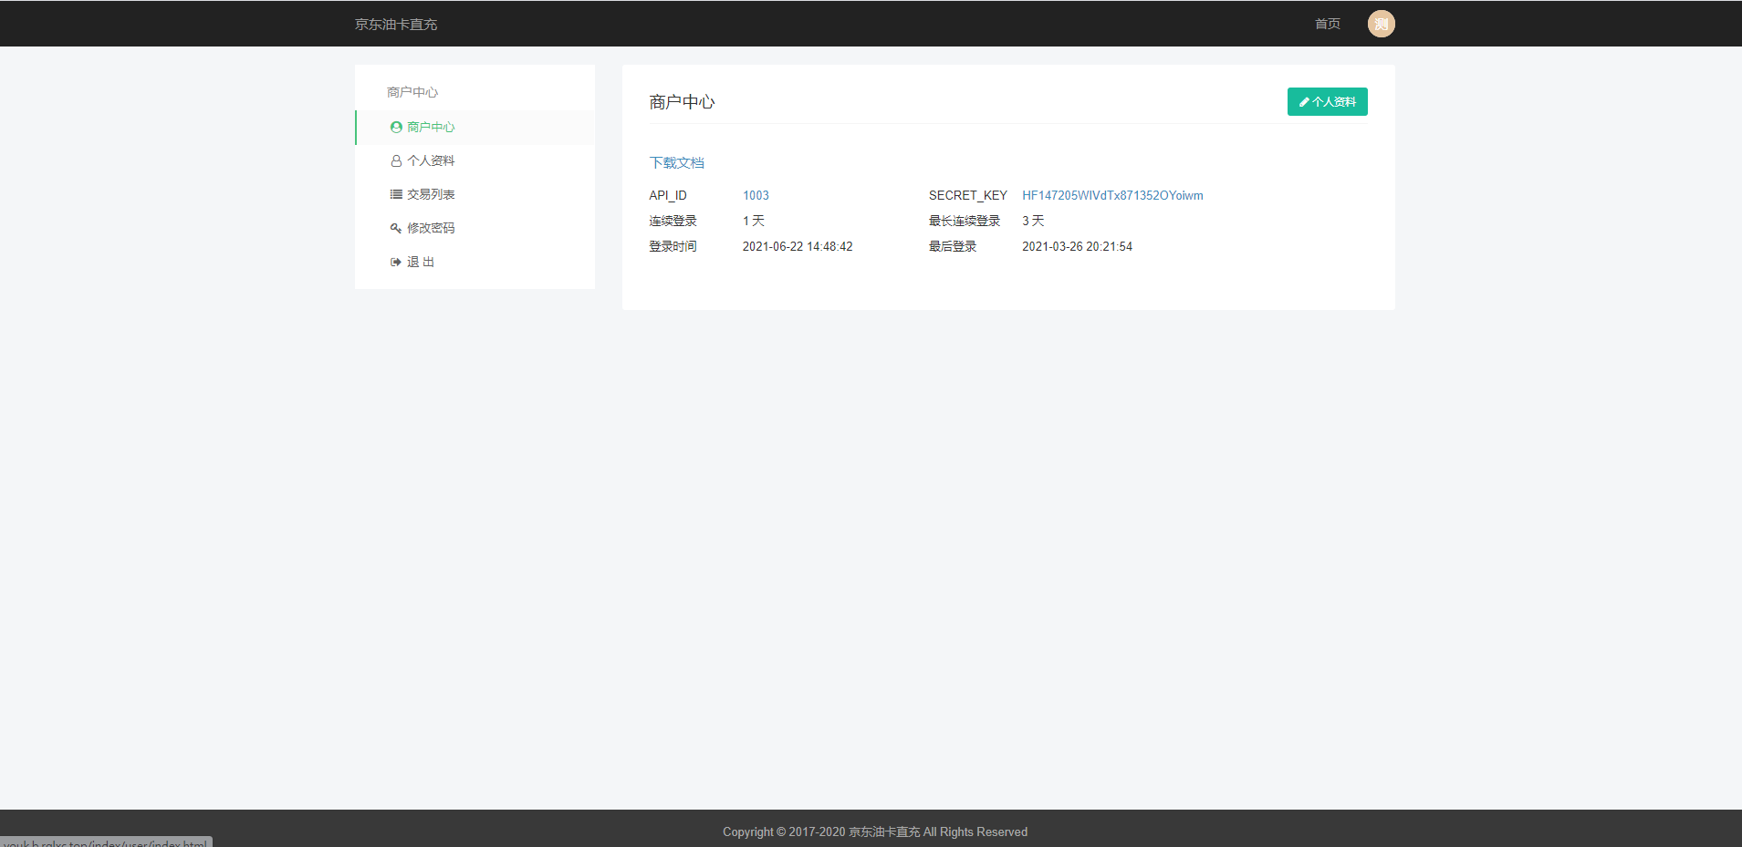
Task: Go to 首页 in the top navigation
Action: tap(1327, 24)
